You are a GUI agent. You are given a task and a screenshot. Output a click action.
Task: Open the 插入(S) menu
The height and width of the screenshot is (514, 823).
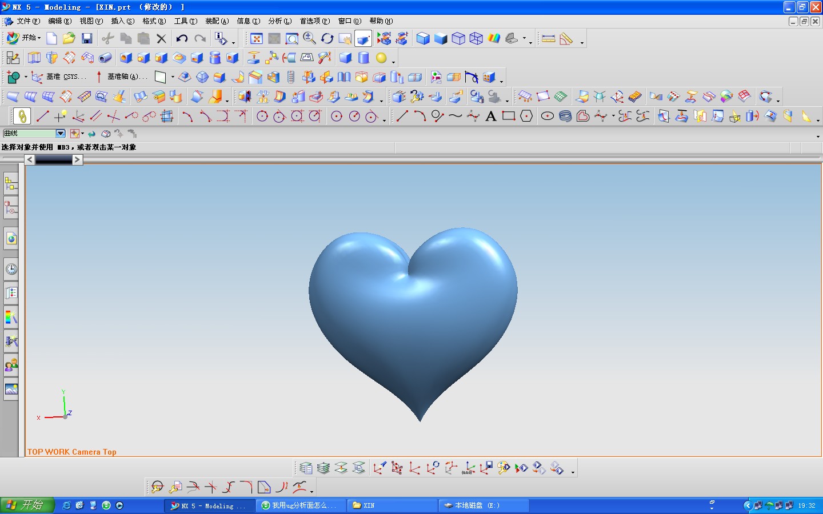pos(123,21)
